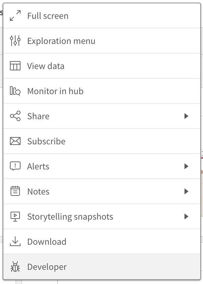Click the Monitor in hub chart icon
Viewport: 203px width, 284px height.
[x=15, y=91]
